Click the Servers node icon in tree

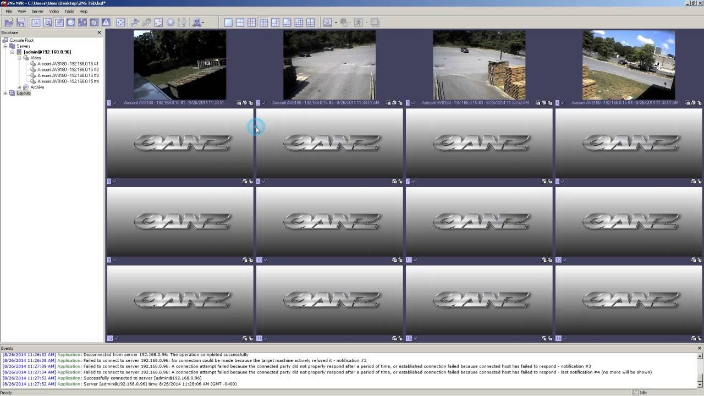pyautogui.click(x=12, y=46)
